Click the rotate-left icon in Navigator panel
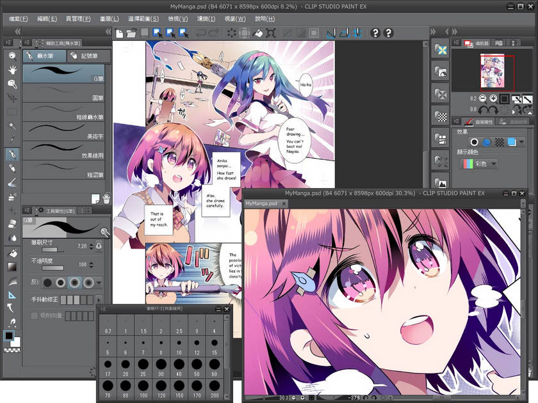 tap(482, 109)
